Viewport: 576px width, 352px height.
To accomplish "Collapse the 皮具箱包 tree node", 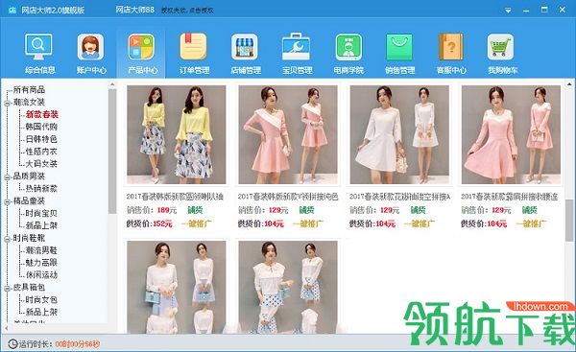I will pyautogui.click(x=7, y=289).
